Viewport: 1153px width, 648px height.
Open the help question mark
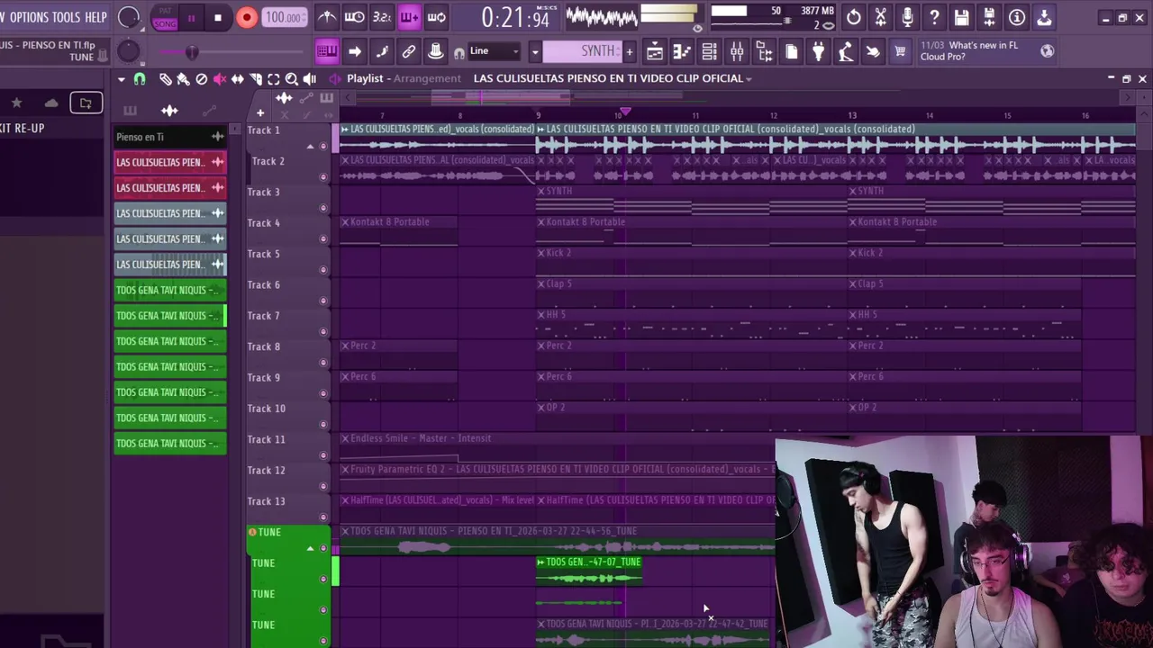pos(934,17)
